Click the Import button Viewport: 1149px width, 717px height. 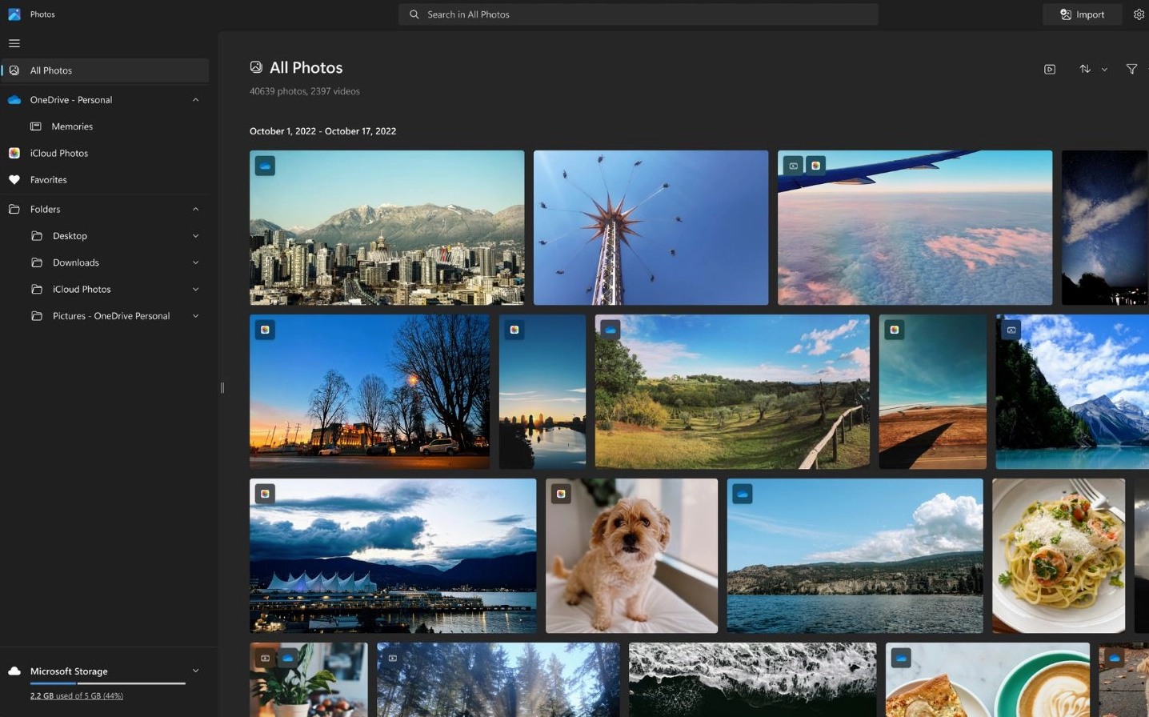(1082, 14)
